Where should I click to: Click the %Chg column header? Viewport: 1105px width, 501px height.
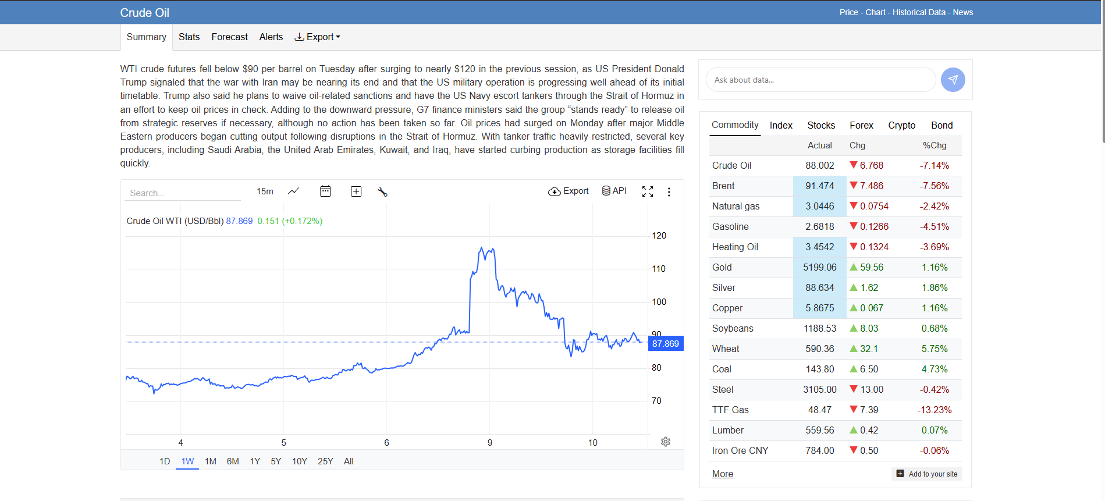tap(935, 145)
